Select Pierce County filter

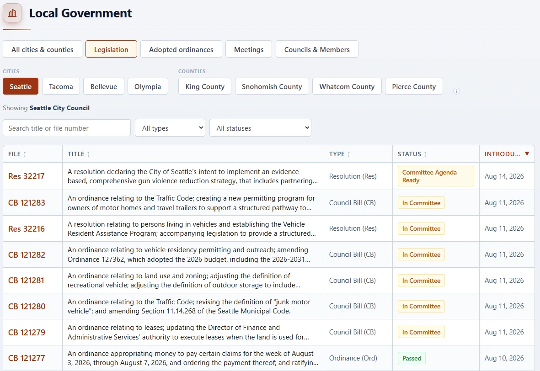(x=414, y=86)
